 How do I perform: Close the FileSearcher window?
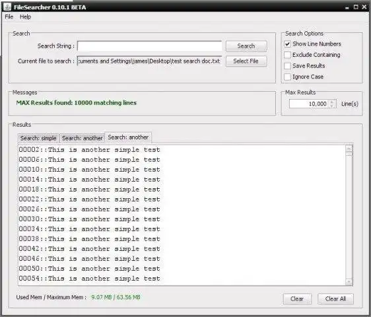pyautogui.click(x=364, y=7)
